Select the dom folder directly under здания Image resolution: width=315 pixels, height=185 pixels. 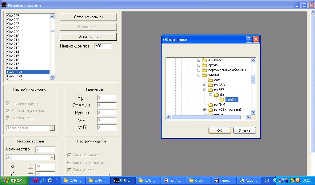tap(217, 80)
